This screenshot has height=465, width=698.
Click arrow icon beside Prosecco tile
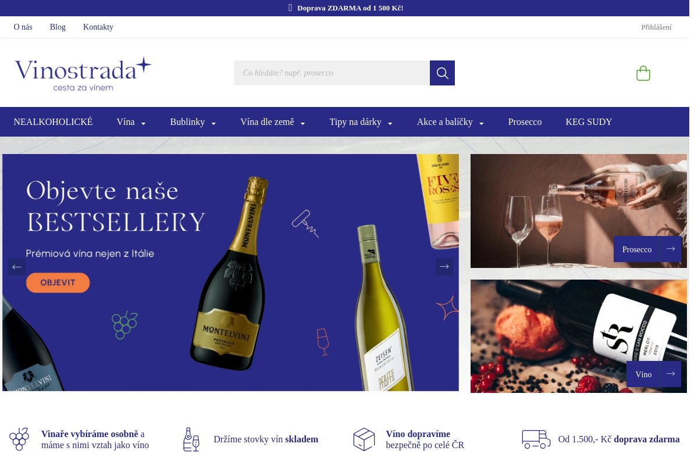671,249
